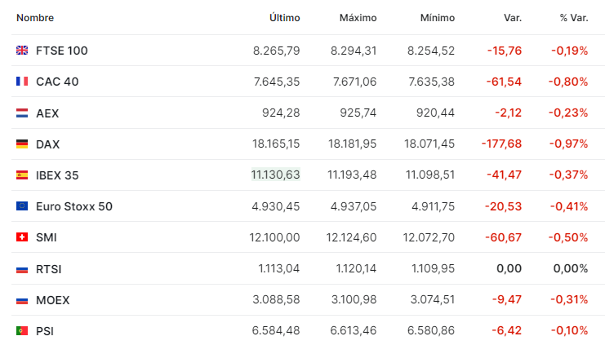The height and width of the screenshot is (345, 605).
Task: Click DAX variation -177,68
Action: pos(501,144)
